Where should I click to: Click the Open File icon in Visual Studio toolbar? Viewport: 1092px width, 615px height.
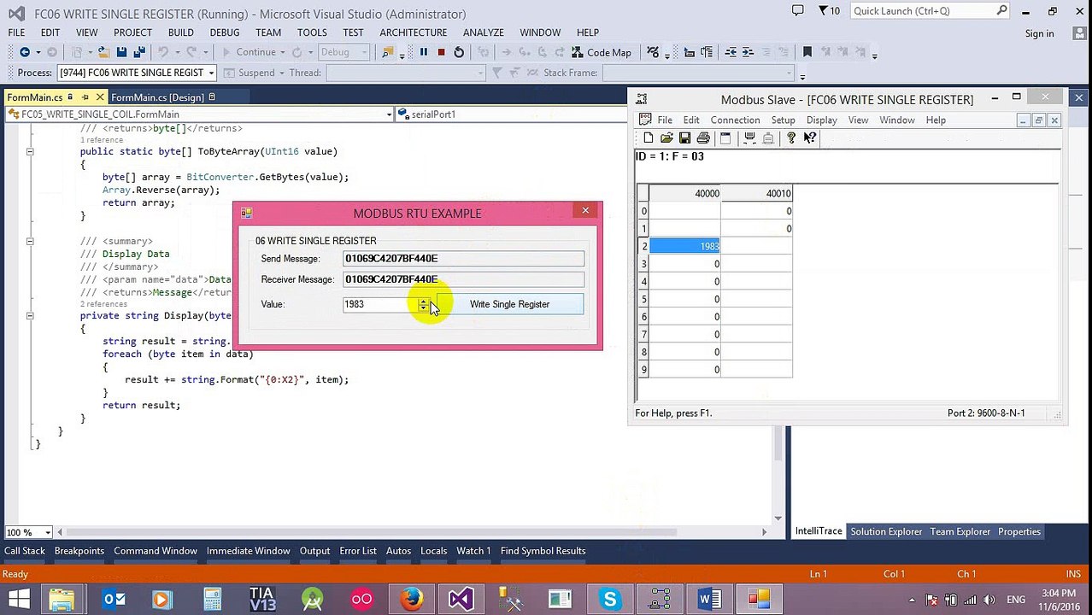[103, 52]
